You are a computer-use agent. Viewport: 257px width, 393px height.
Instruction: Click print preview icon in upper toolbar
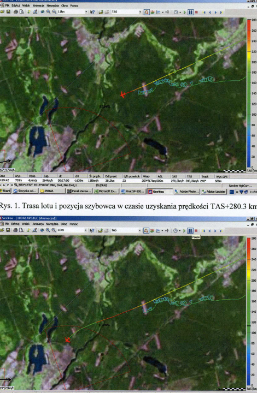[x=21, y=12]
